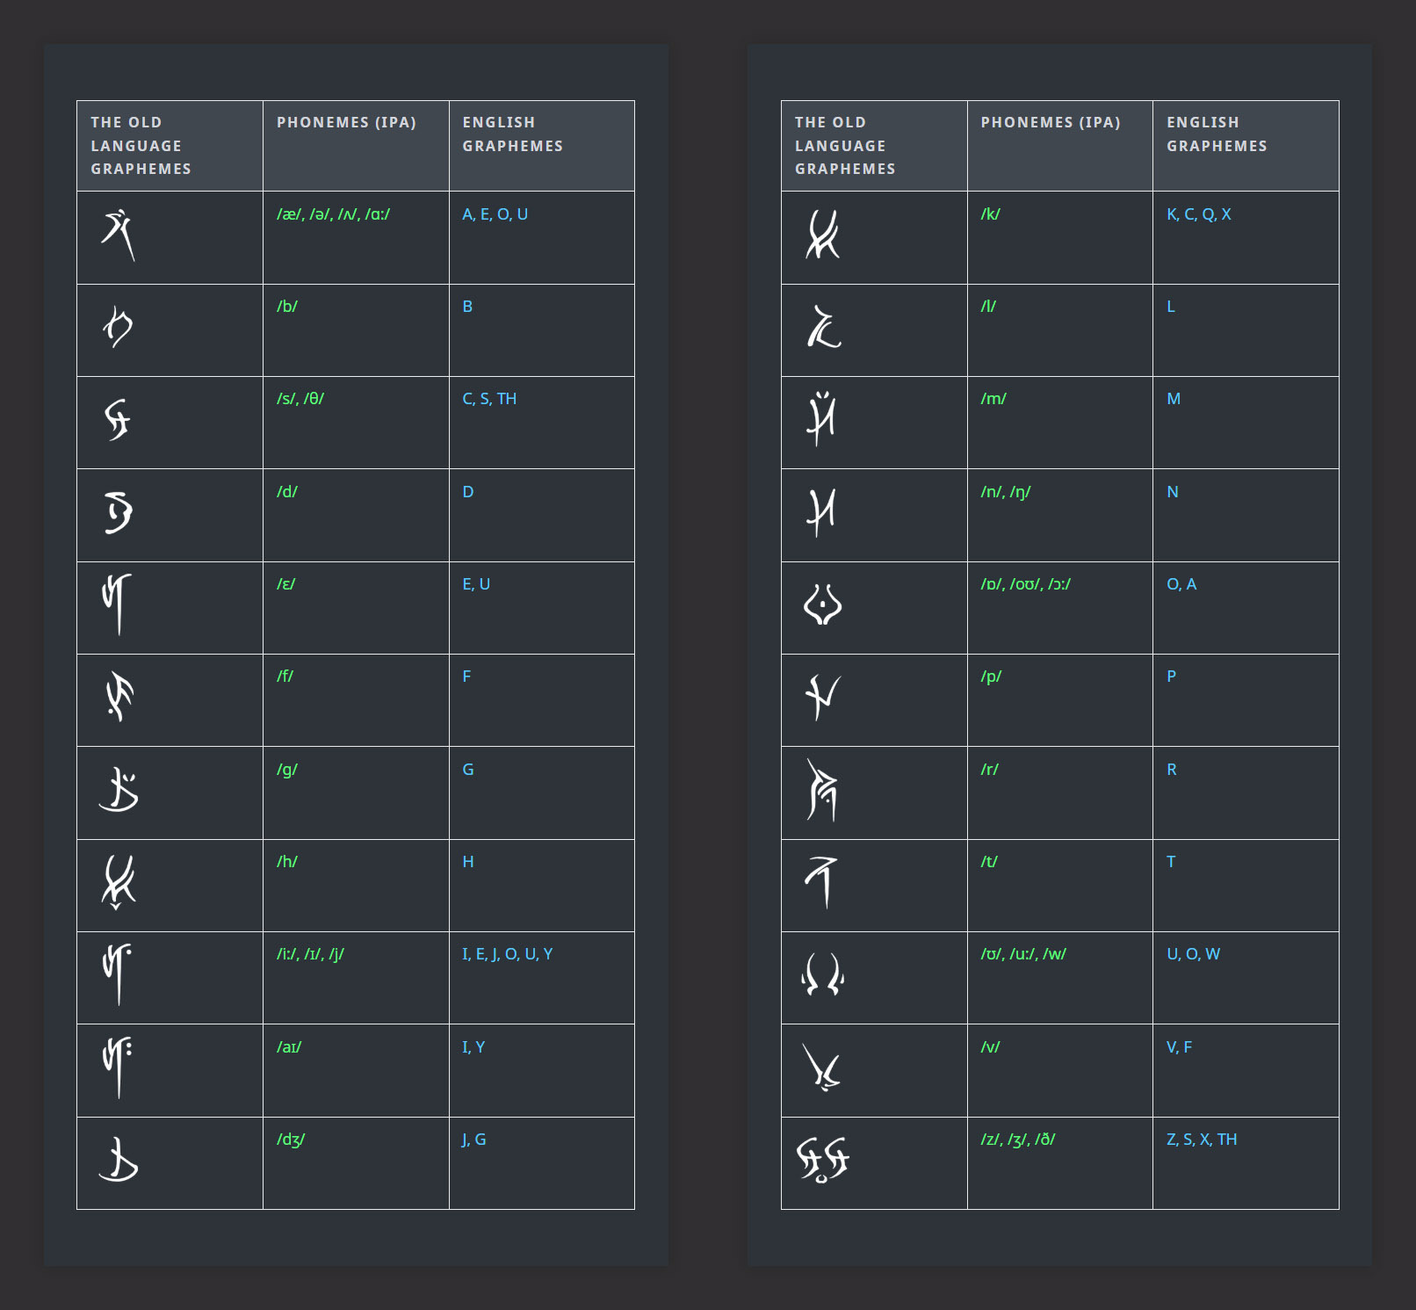Click the English grapheme 'M'
The image size is (1416, 1310).
(x=1174, y=399)
